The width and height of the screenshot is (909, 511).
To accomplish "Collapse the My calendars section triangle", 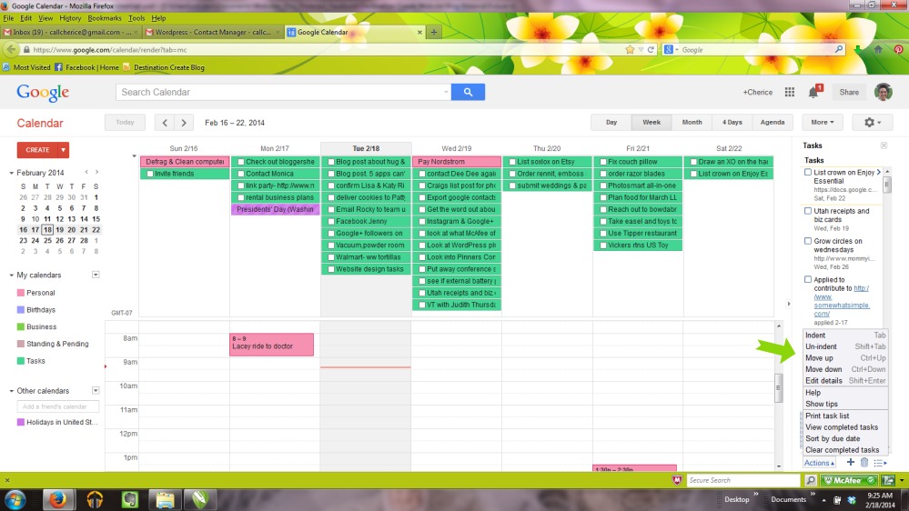I will pyautogui.click(x=11, y=276).
